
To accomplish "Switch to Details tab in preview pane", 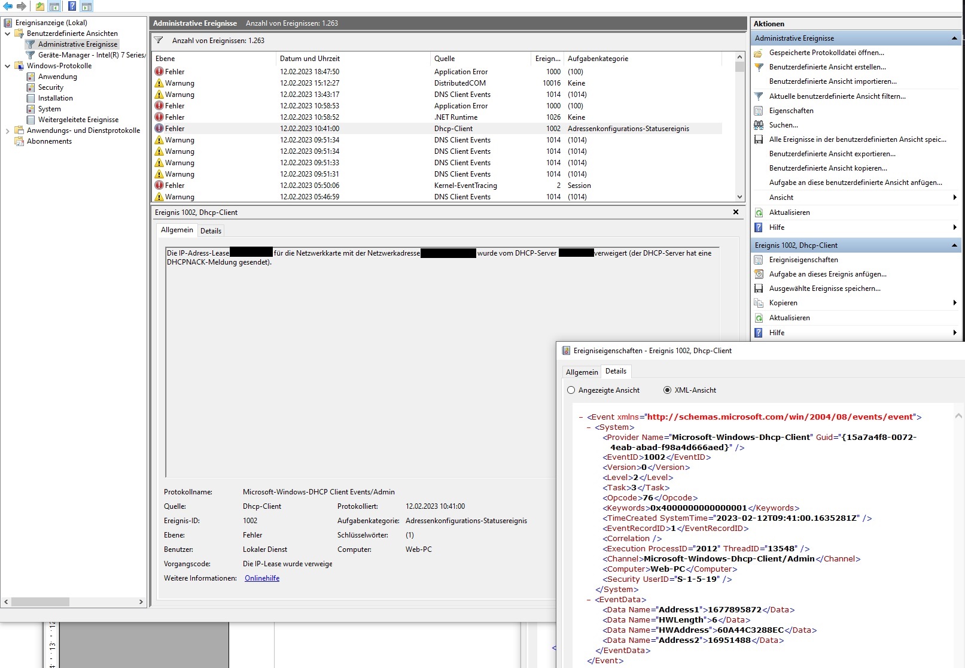I will click(211, 231).
